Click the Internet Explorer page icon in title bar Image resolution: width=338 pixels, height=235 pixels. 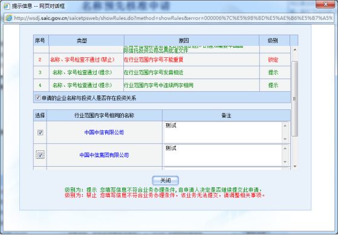7,6
